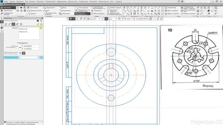The image size is (223, 125).
Task: Switch to the Управление toolbar set
Action: coord(7,11)
